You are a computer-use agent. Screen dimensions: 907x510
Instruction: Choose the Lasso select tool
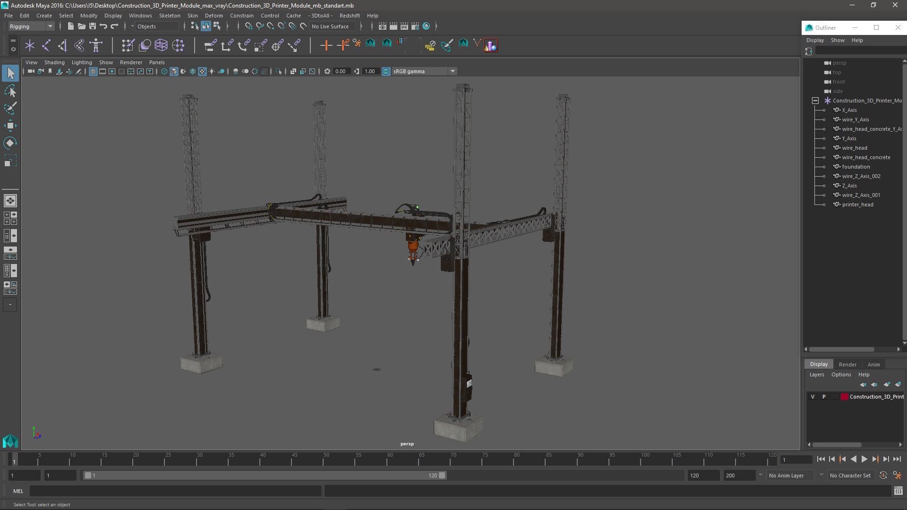(x=10, y=91)
